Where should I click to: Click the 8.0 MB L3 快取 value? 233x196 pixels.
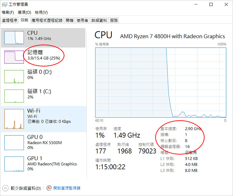point(191,170)
